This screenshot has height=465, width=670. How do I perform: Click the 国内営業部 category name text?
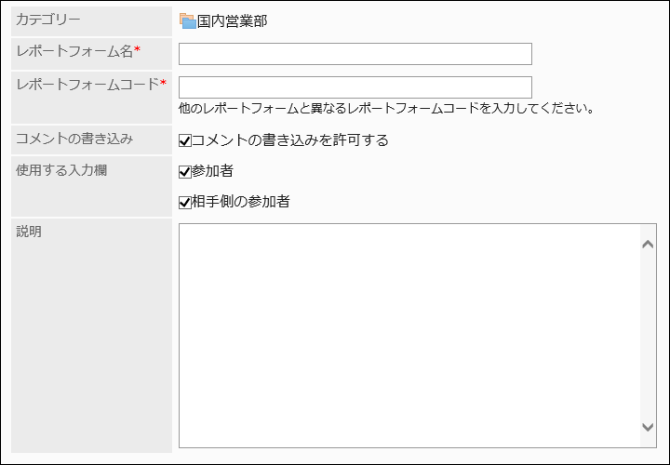[232, 20]
